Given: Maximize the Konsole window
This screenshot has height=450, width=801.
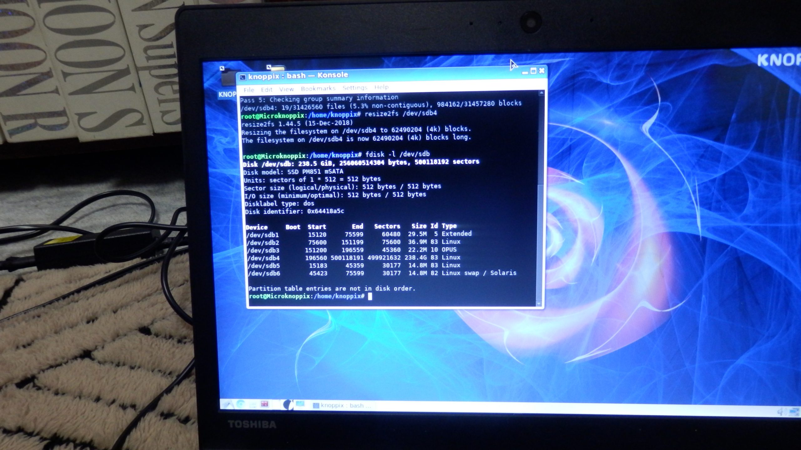Looking at the screenshot, I should click(x=533, y=71).
